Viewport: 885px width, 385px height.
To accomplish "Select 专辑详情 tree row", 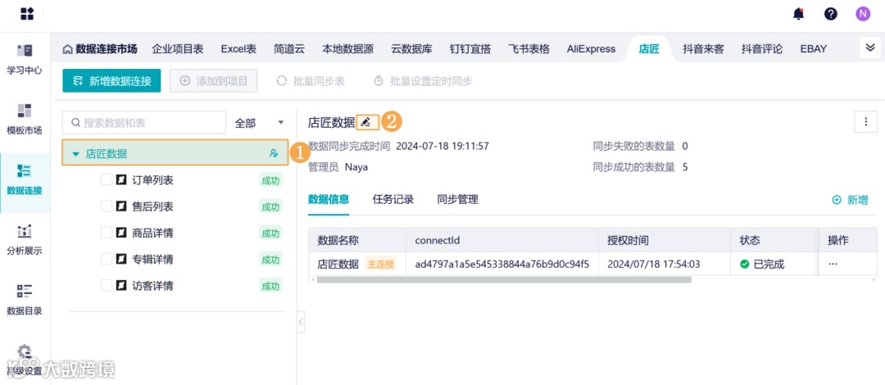I will (175, 259).
